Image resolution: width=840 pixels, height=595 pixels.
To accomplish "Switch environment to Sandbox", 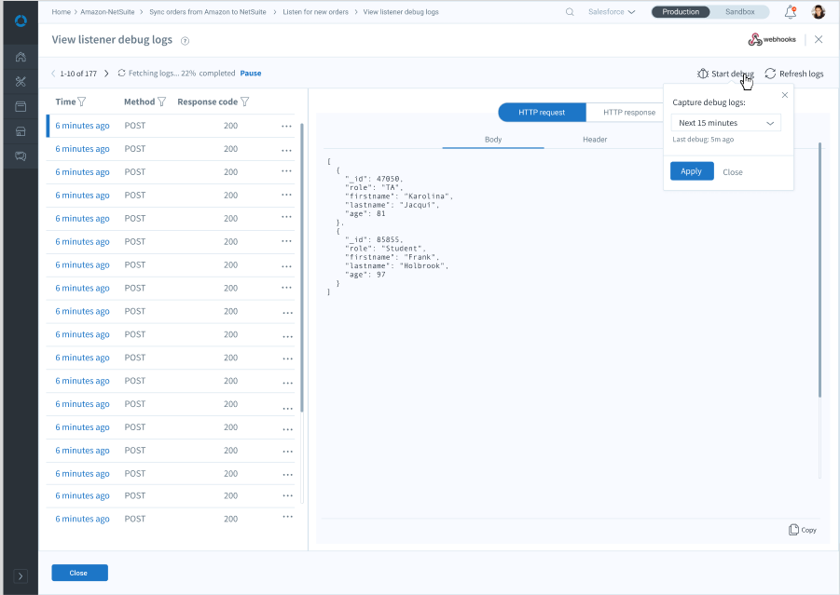I will coord(739,12).
